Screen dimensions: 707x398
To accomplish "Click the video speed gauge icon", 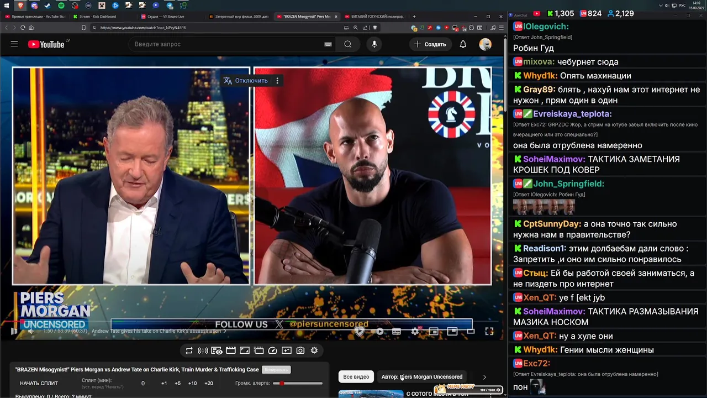I will tap(272, 350).
